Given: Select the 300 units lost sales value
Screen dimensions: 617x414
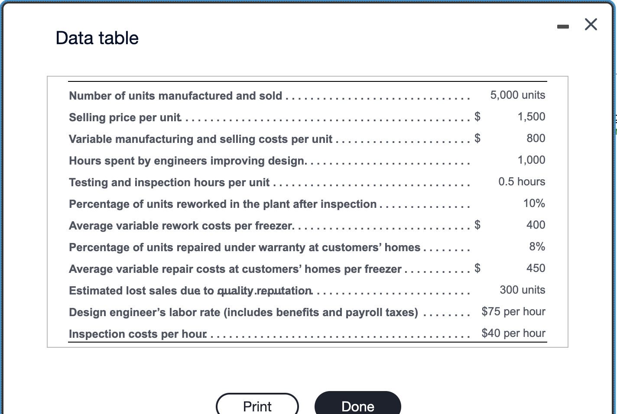Looking at the screenshot, I should [x=522, y=290].
